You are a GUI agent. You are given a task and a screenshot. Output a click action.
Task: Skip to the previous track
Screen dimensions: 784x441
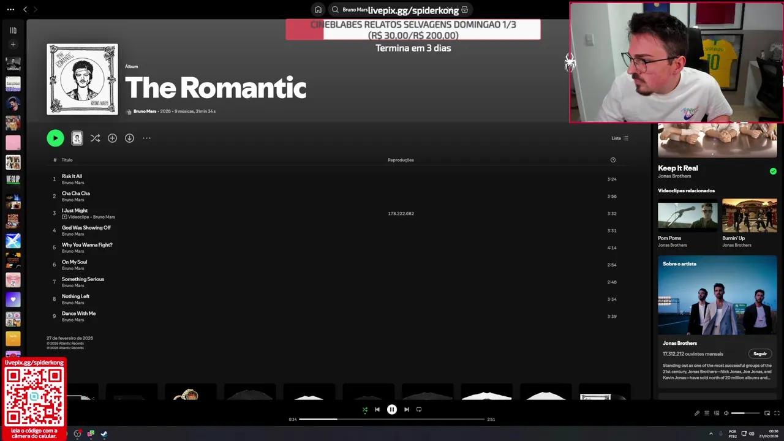377,410
